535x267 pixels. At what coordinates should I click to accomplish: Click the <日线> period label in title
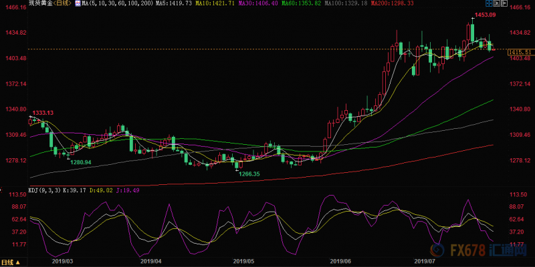(61, 4)
